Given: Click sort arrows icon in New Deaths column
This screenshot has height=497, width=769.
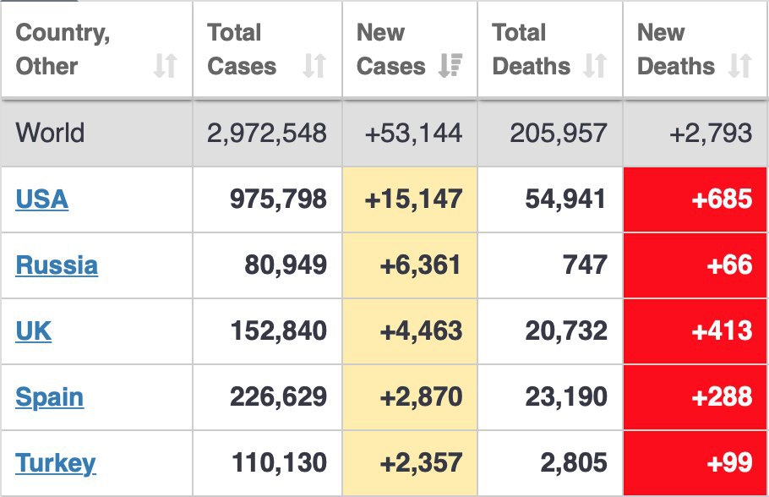Looking at the screenshot, I should (740, 66).
